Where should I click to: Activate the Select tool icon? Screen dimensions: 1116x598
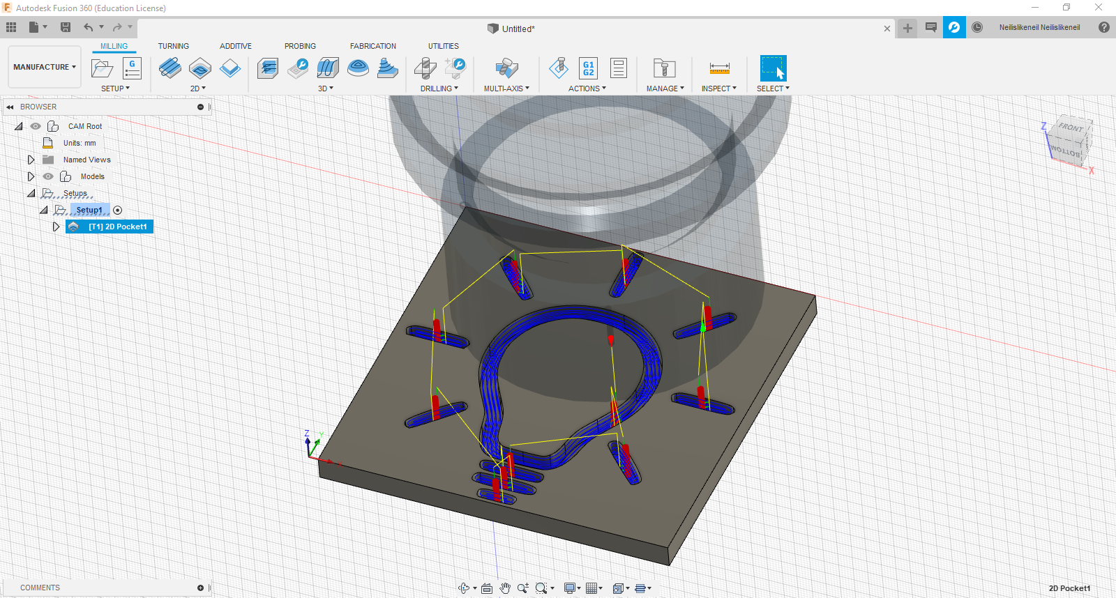click(x=773, y=68)
